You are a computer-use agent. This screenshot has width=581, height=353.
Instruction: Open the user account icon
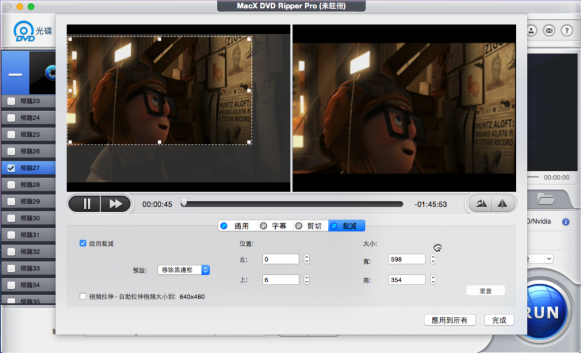pyautogui.click(x=531, y=31)
